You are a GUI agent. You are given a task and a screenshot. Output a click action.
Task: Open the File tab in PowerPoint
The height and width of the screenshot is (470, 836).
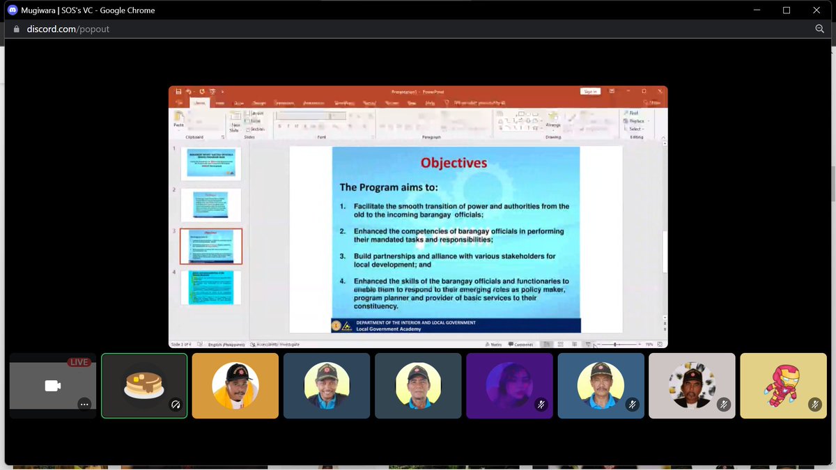tap(180, 103)
